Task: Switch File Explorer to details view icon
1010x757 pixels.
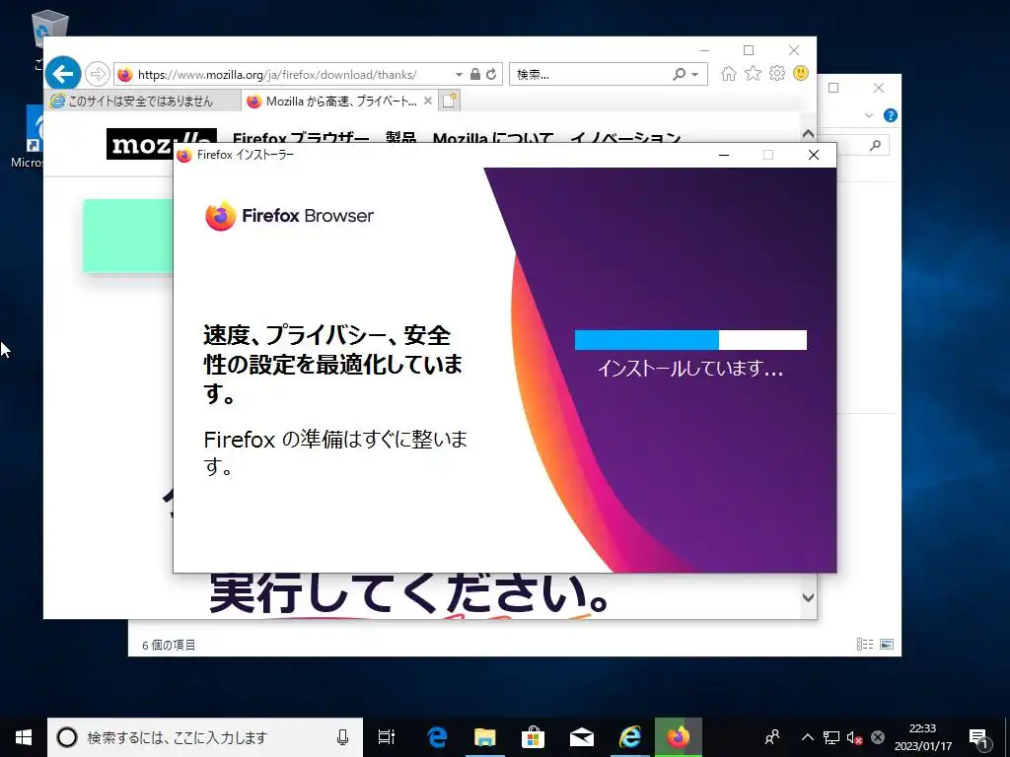Action: click(865, 644)
